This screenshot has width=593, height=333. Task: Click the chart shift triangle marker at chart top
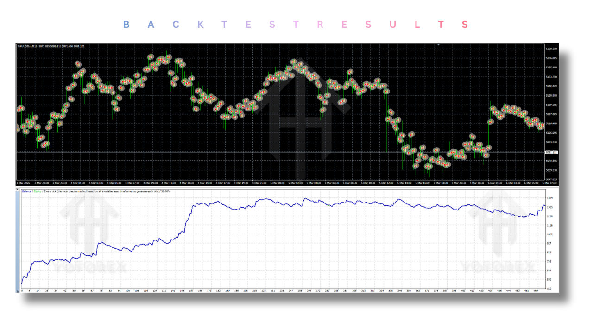click(x=438, y=45)
